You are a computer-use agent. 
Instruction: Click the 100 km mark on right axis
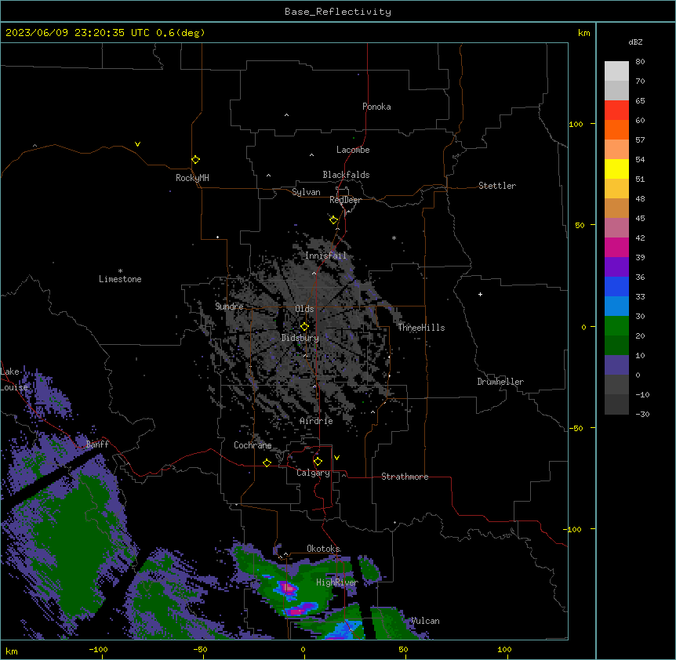click(x=576, y=124)
